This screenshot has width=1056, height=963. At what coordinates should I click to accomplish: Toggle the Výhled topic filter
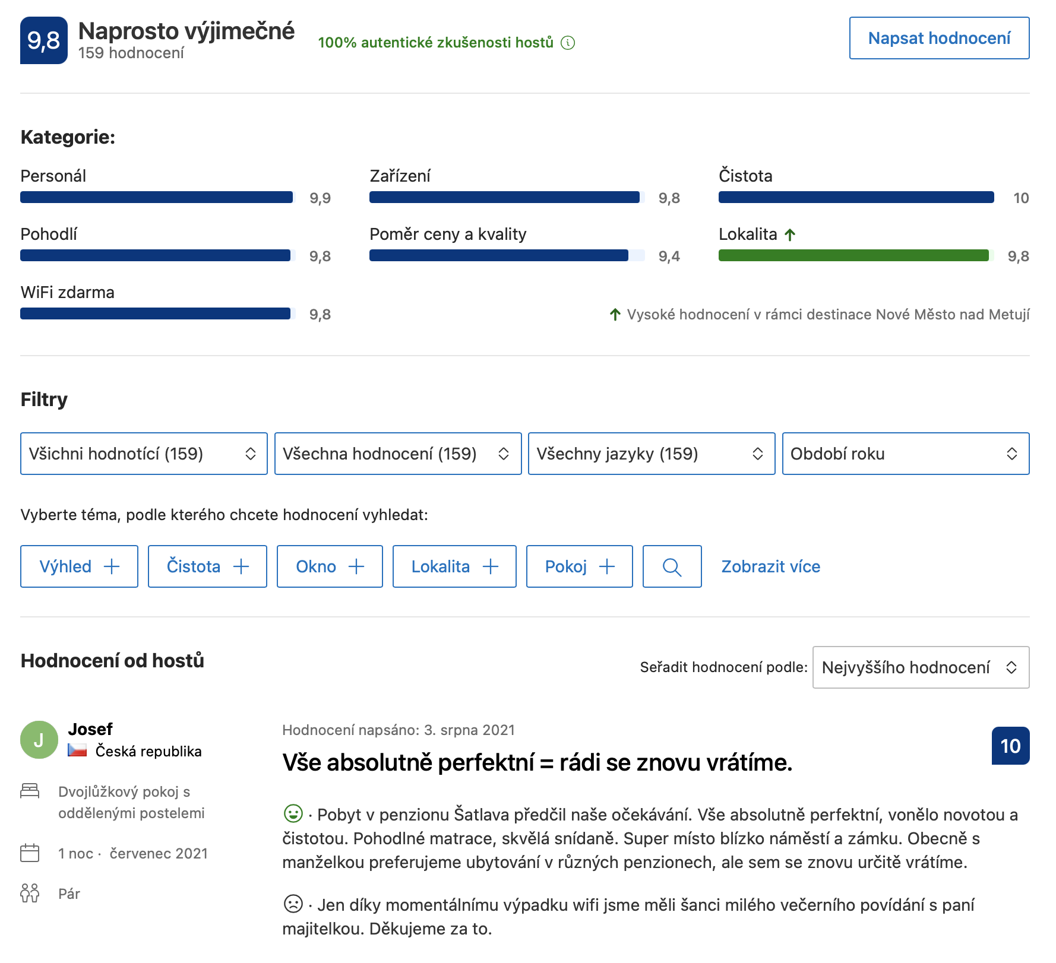[x=79, y=567]
